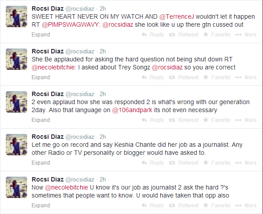Open More menu on @106andpark tweet
The height and width of the screenshot is (214, 263).
[x=246, y=120]
